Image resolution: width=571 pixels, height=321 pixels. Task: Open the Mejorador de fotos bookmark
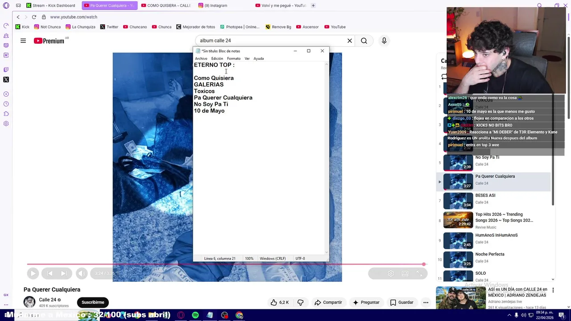[x=196, y=27]
